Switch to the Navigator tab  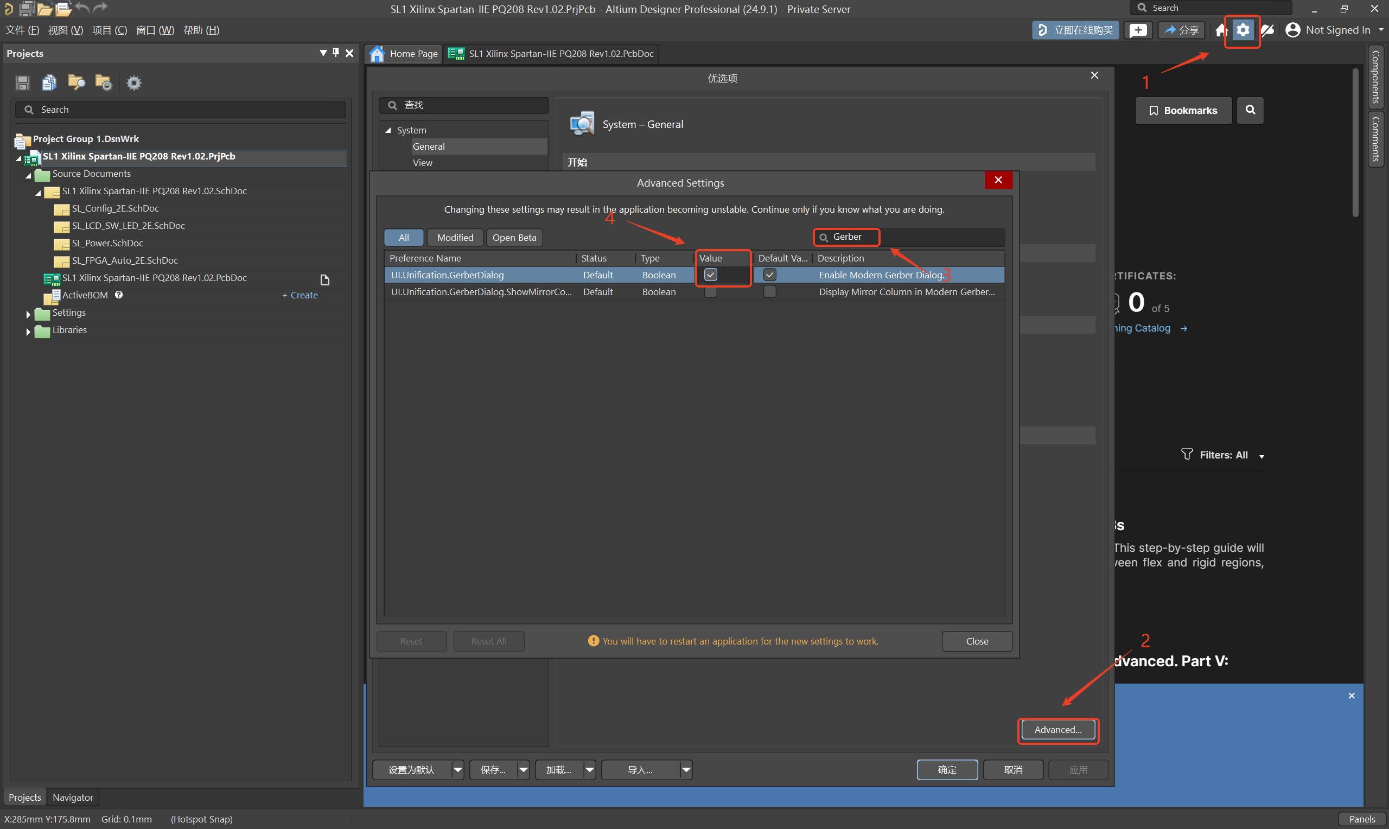[73, 797]
